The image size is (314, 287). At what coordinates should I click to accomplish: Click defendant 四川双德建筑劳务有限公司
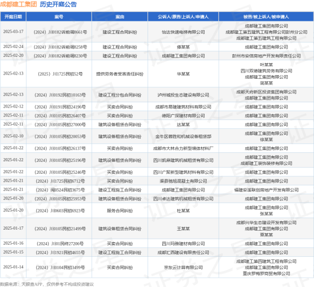point(266,71)
